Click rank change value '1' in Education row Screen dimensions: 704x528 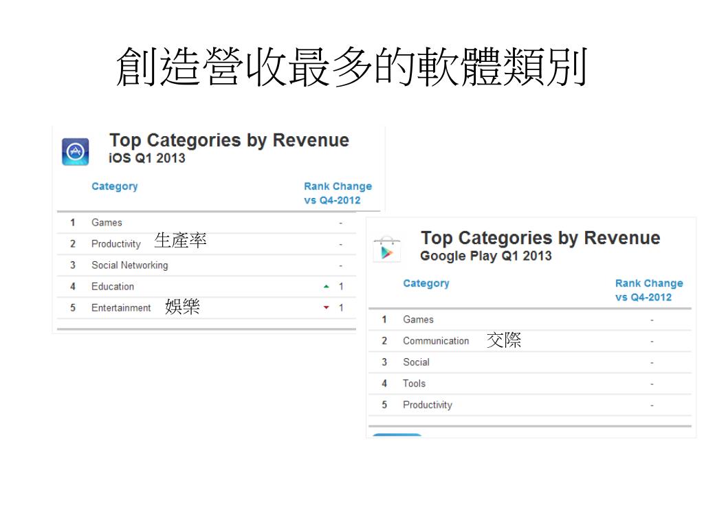pyautogui.click(x=341, y=287)
